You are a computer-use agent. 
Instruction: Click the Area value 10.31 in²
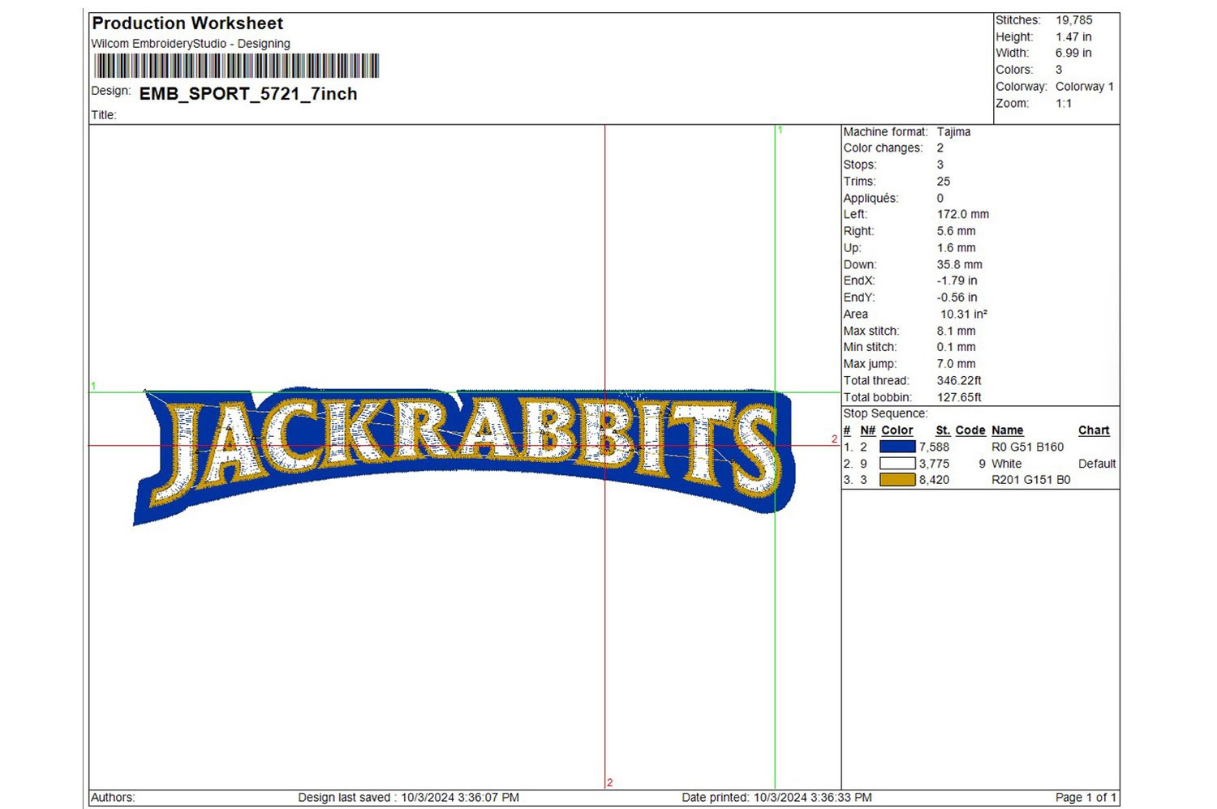pyautogui.click(x=964, y=315)
